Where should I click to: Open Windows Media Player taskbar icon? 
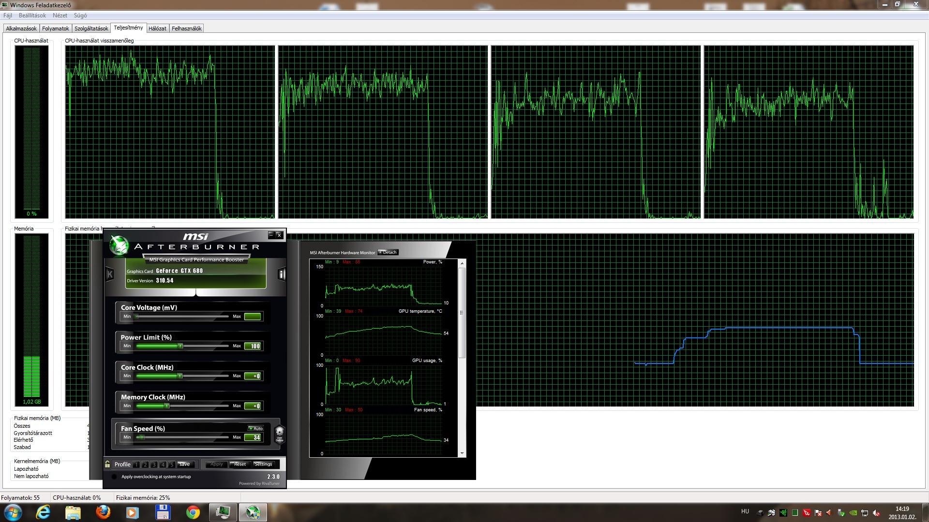[x=133, y=512]
